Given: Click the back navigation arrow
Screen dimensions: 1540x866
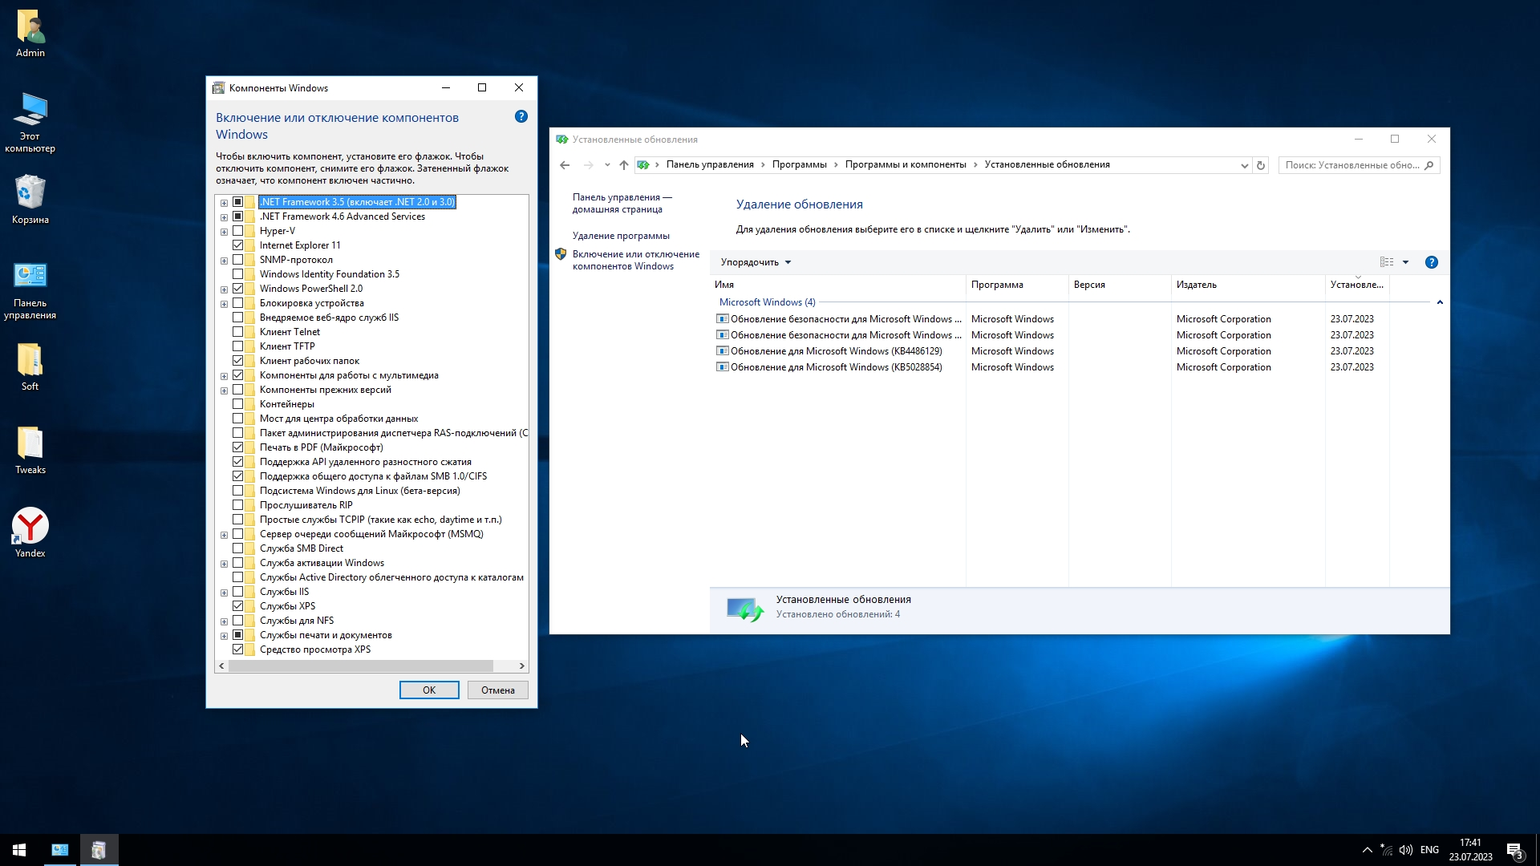Looking at the screenshot, I should tap(565, 165).
